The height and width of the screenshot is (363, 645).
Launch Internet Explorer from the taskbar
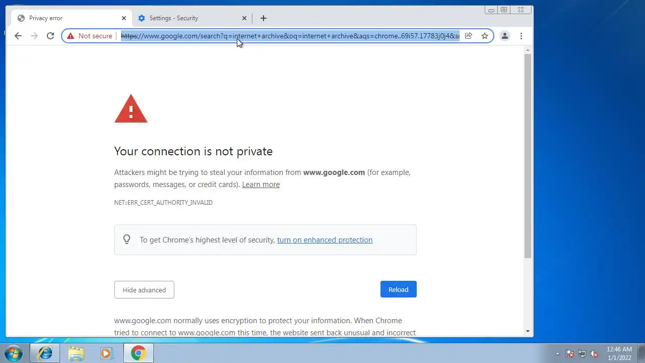[45, 353]
